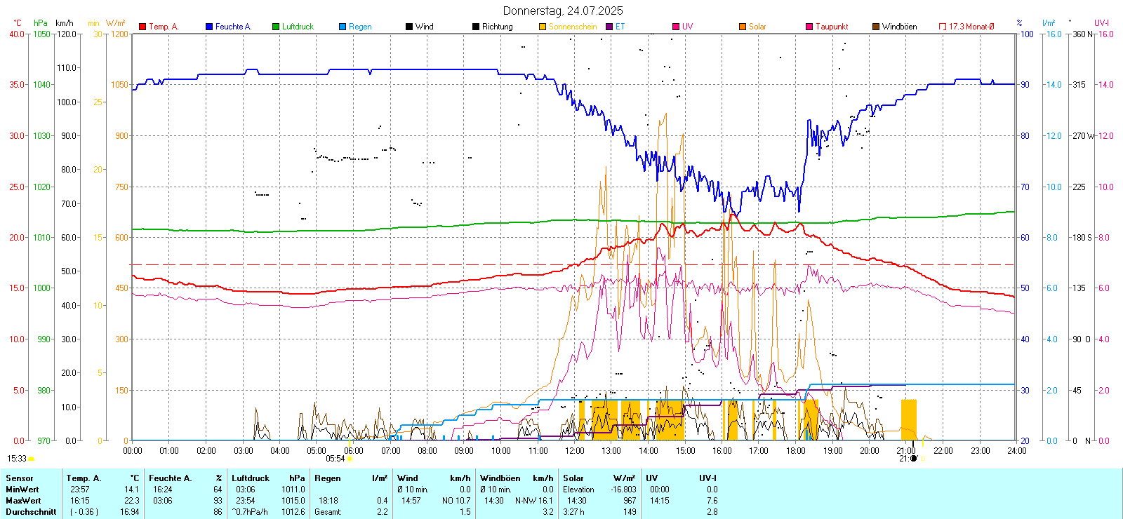Click the brown Windböen legend square

pyautogui.click(x=876, y=27)
